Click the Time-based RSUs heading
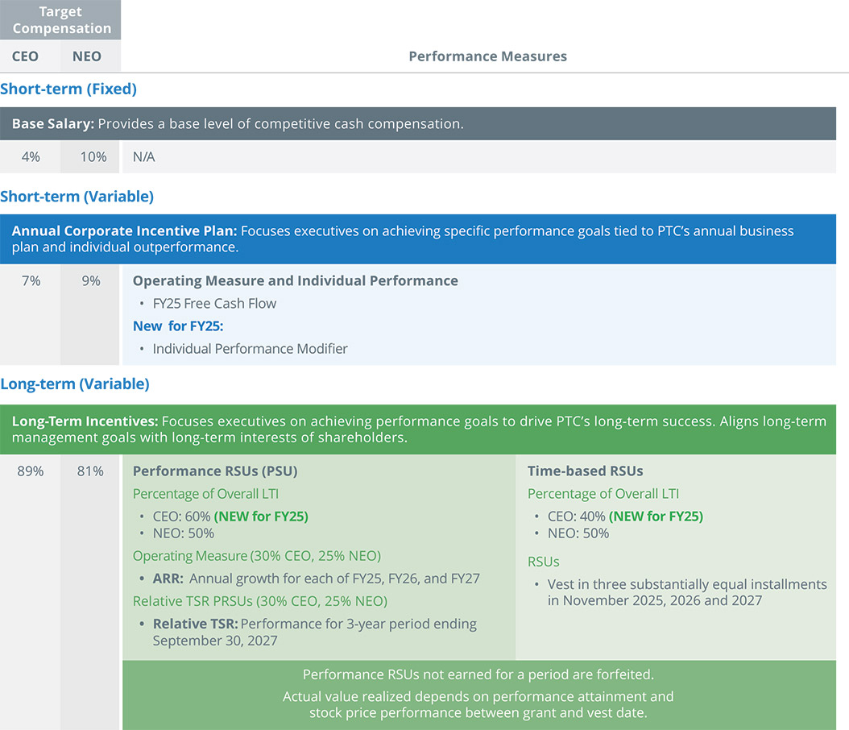The image size is (849, 730). click(x=585, y=471)
